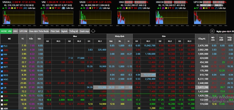Open the UPCOM index chart
234x110 pixels.
click(210, 17)
